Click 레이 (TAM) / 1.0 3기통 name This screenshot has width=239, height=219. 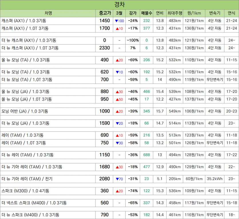tap(22, 135)
